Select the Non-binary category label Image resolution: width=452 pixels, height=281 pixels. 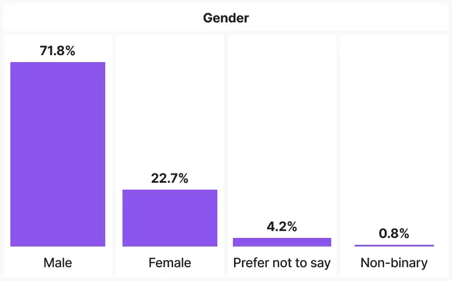coord(394,263)
